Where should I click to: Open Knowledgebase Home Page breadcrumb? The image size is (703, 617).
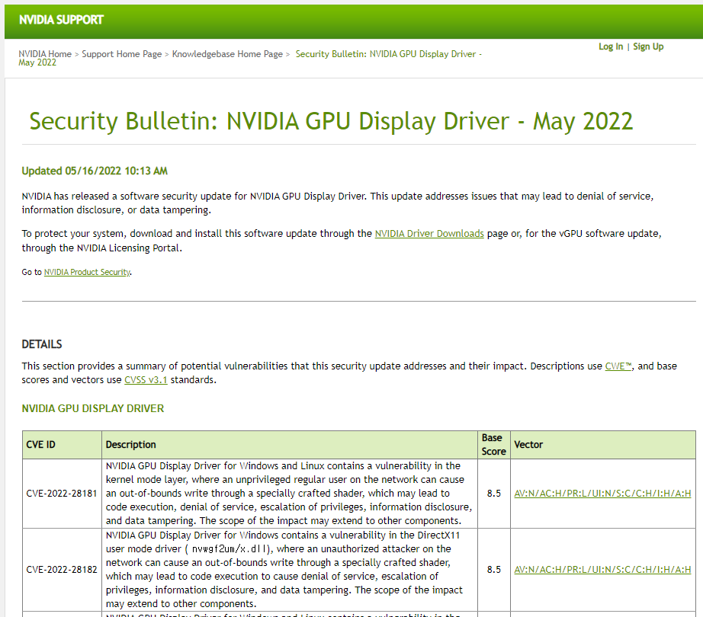click(x=227, y=54)
